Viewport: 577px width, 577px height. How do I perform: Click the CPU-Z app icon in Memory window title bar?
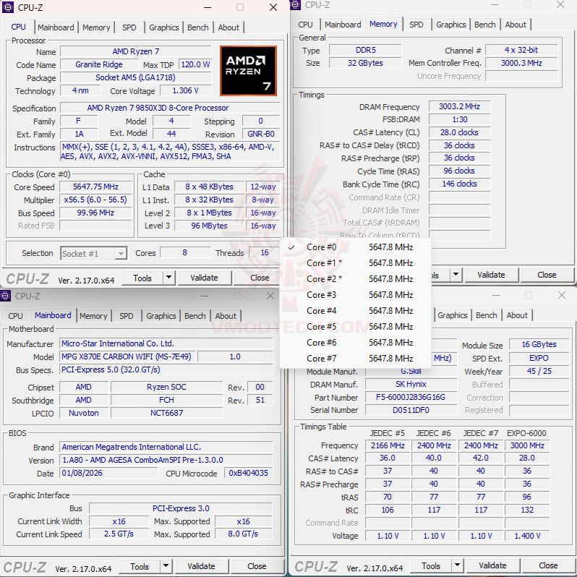pyautogui.click(x=296, y=5)
